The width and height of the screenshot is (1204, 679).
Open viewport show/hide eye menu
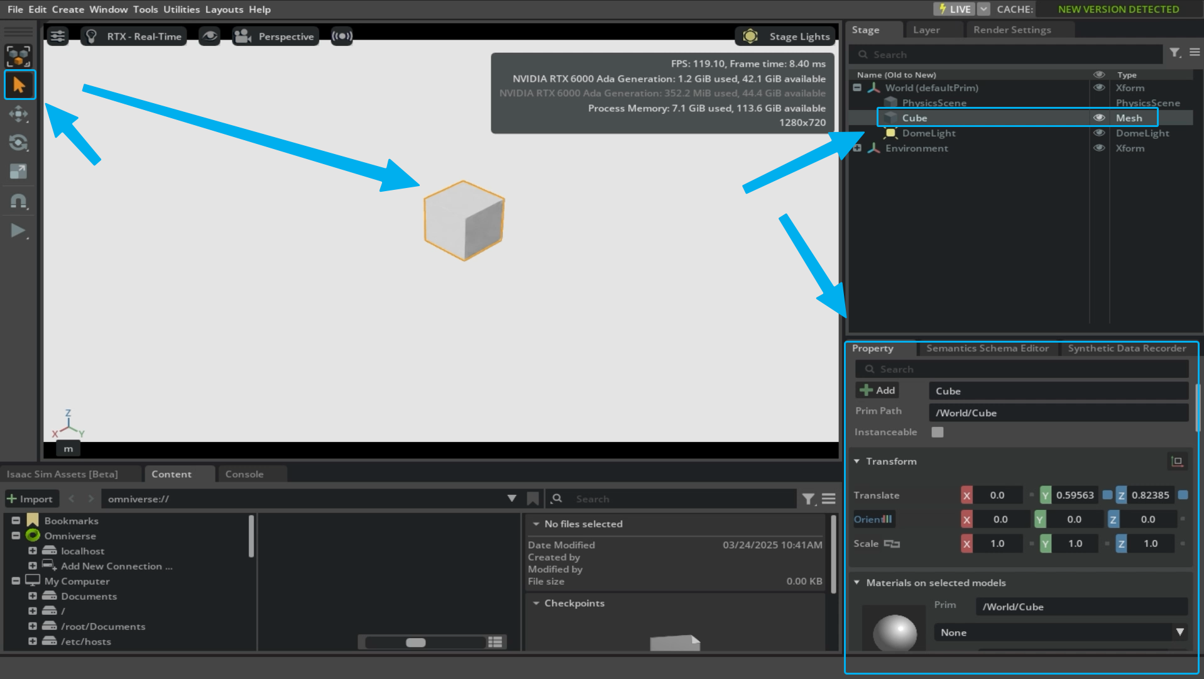pos(210,36)
